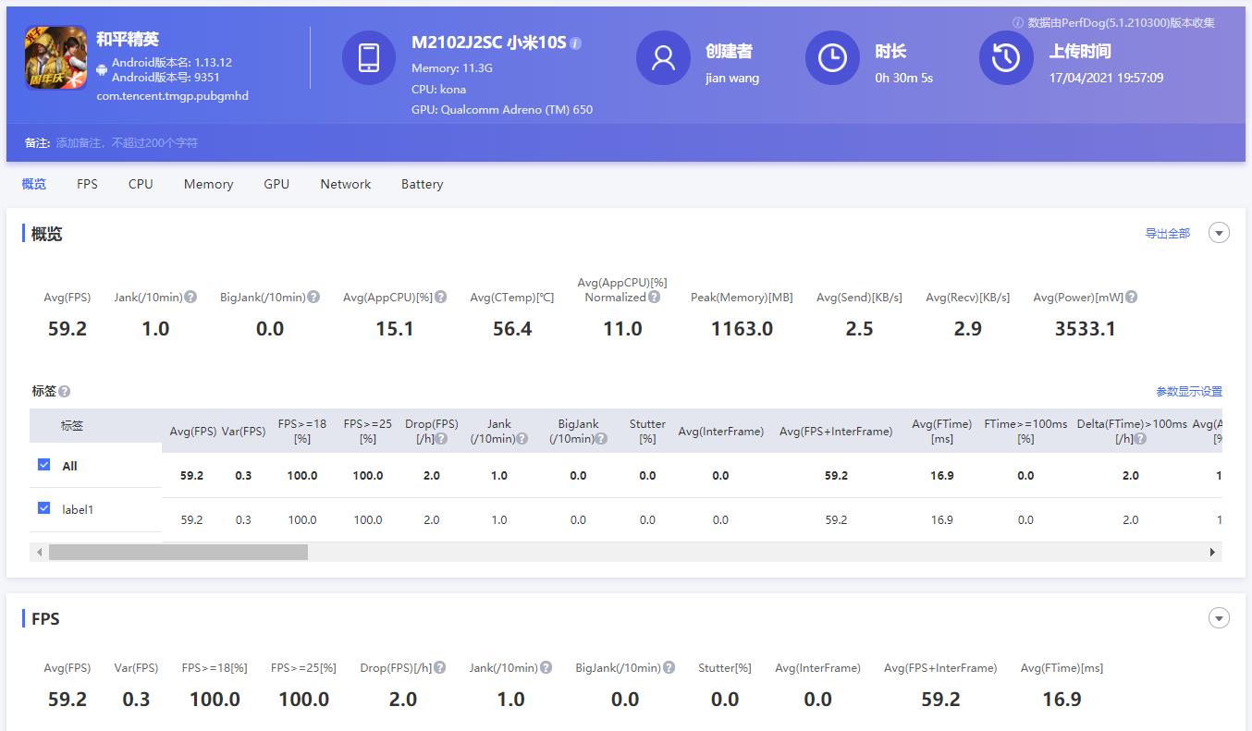Image resolution: width=1252 pixels, height=731 pixels.
Task: Click the 上传时间 history clock icon
Action: (x=1005, y=57)
